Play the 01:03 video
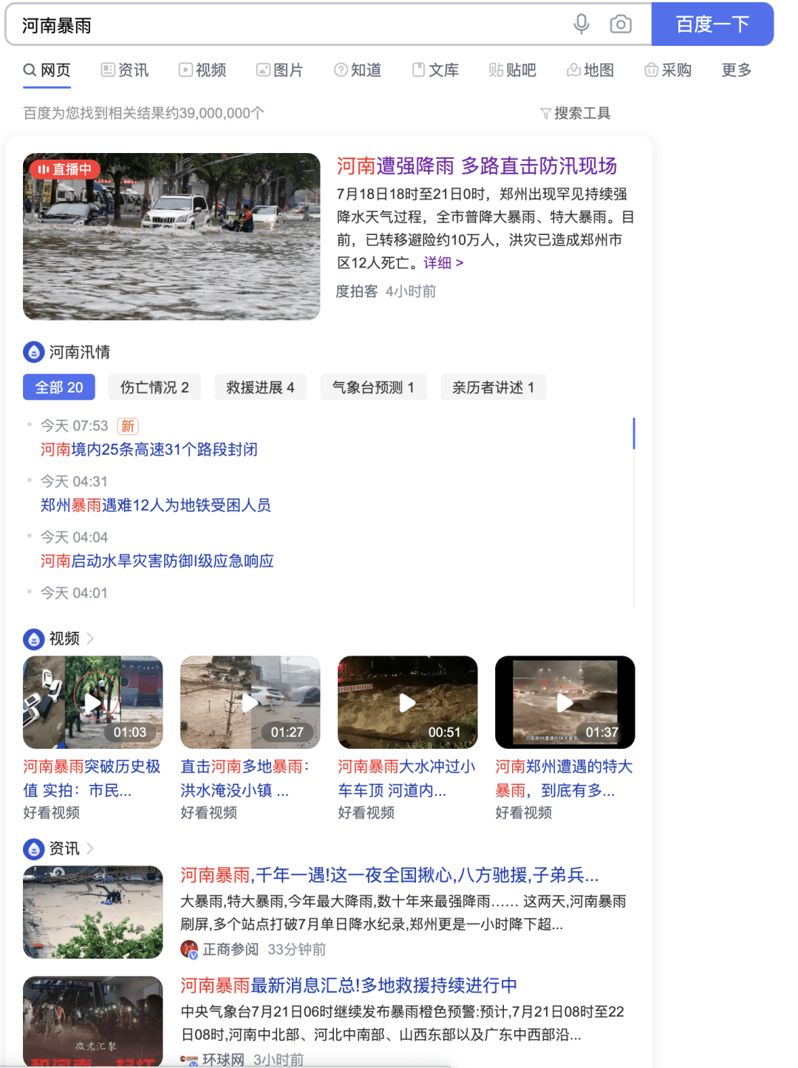Image resolution: width=798 pixels, height=1068 pixels. (x=93, y=702)
